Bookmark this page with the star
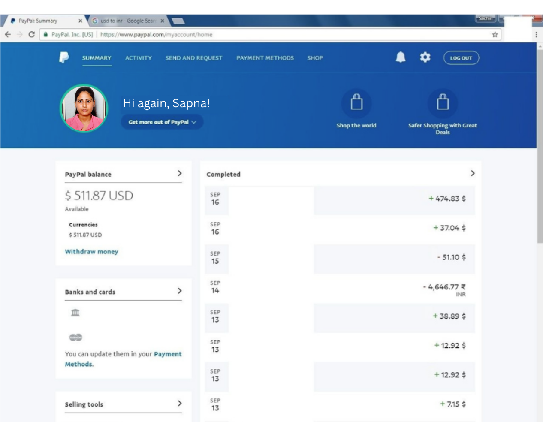This screenshot has width=549, height=422. coord(495,34)
